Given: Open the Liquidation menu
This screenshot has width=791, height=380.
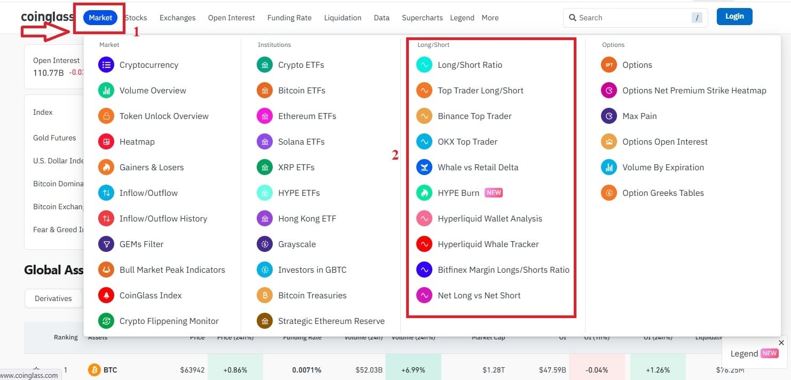Looking at the screenshot, I should (x=343, y=18).
